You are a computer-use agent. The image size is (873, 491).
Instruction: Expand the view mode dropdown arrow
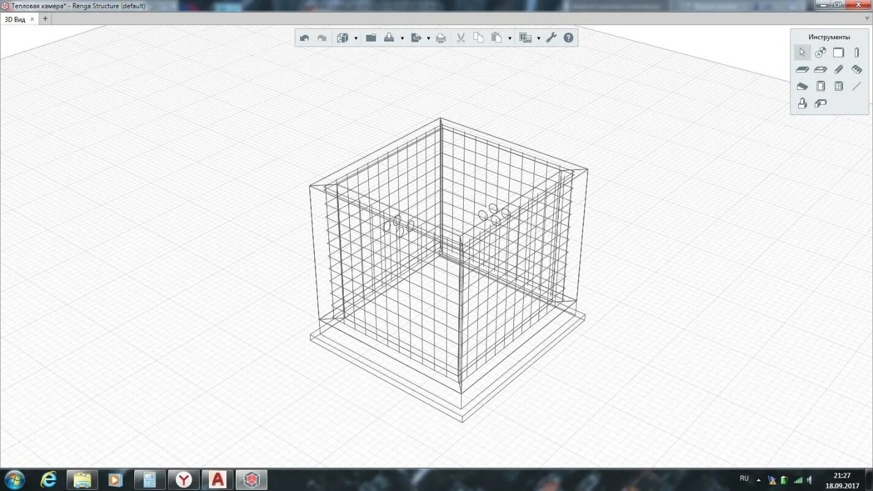(x=356, y=39)
